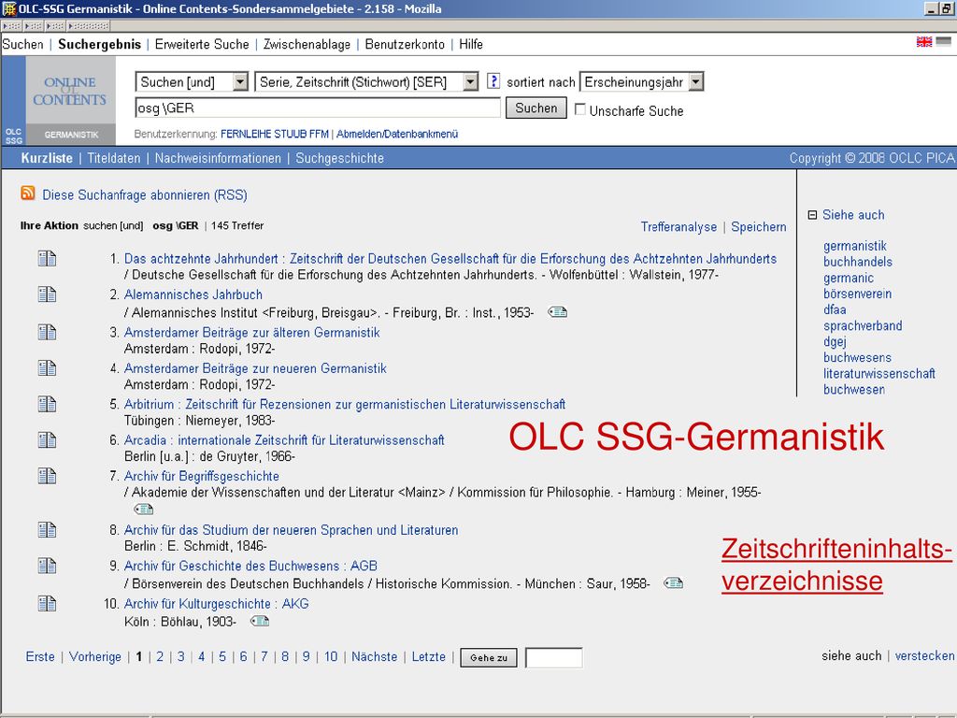Open record icon for Archiv für Begriffsgeschichte
Viewport: 957px width, 718px height.
click(47, 476)
